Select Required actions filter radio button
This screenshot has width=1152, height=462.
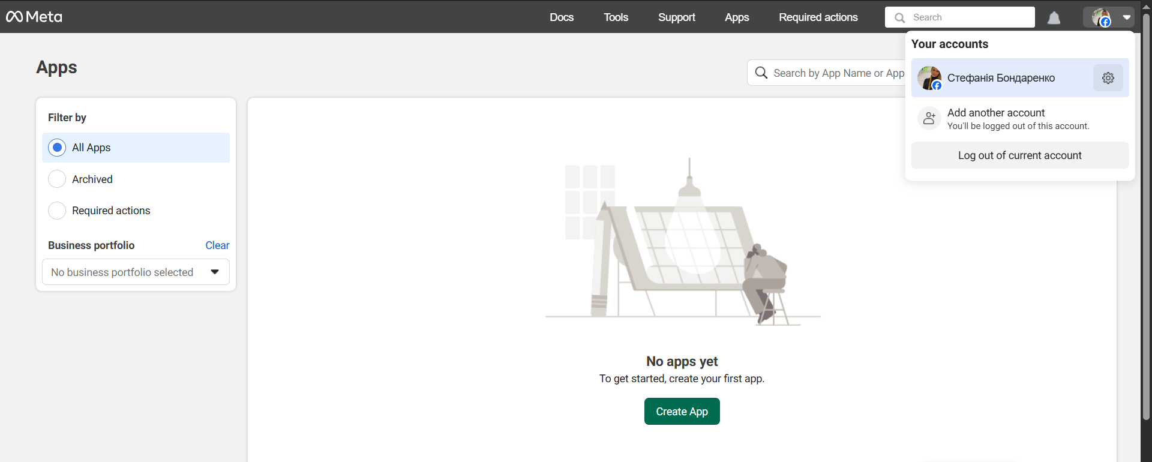[57, 211]
